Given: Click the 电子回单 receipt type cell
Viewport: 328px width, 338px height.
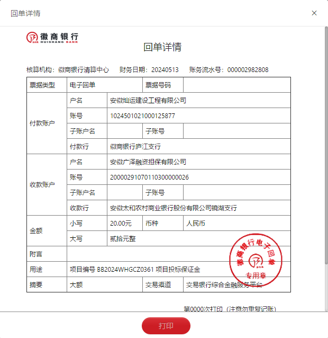Looking at the screenshot, I should point(83,85).
